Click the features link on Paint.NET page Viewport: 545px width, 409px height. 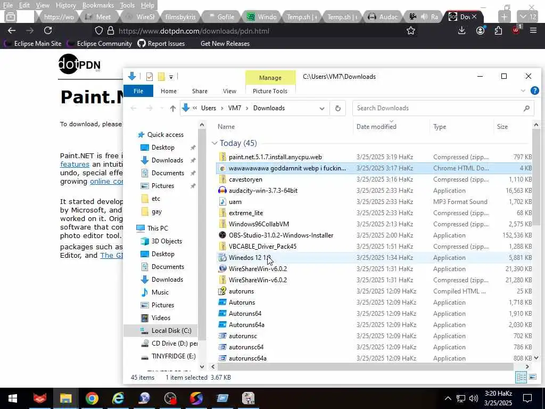(75, 164)
